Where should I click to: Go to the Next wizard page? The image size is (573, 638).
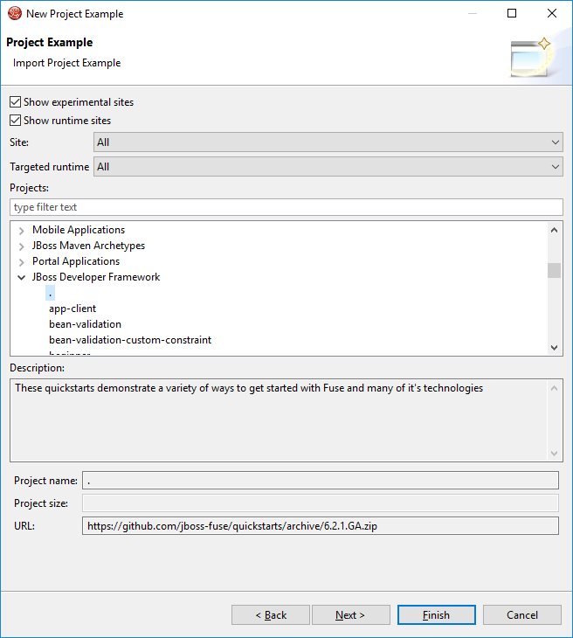coord(350,615)
